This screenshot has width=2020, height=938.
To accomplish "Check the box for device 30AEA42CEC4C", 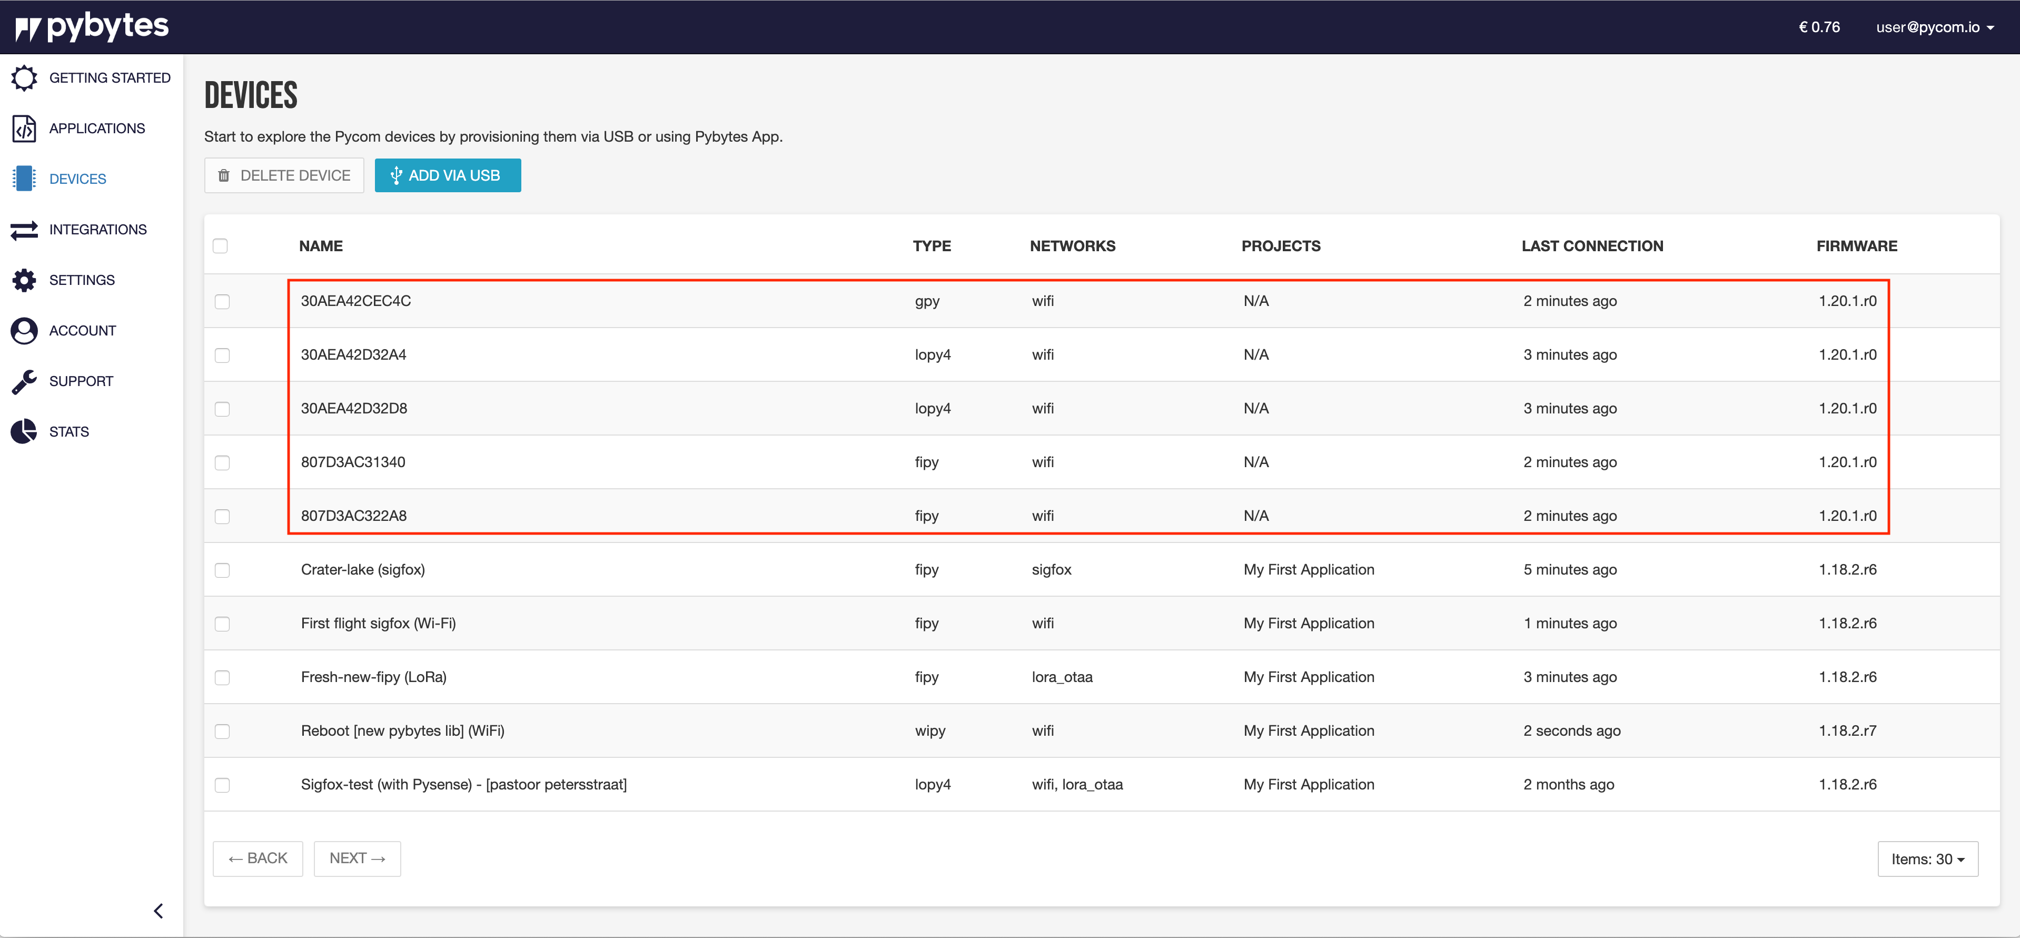I will click(x=223, y=302).
